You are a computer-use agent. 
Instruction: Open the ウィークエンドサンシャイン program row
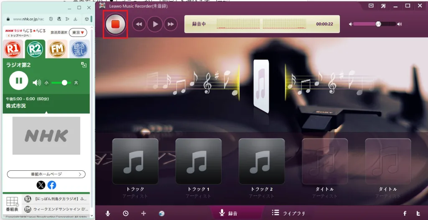56,210
